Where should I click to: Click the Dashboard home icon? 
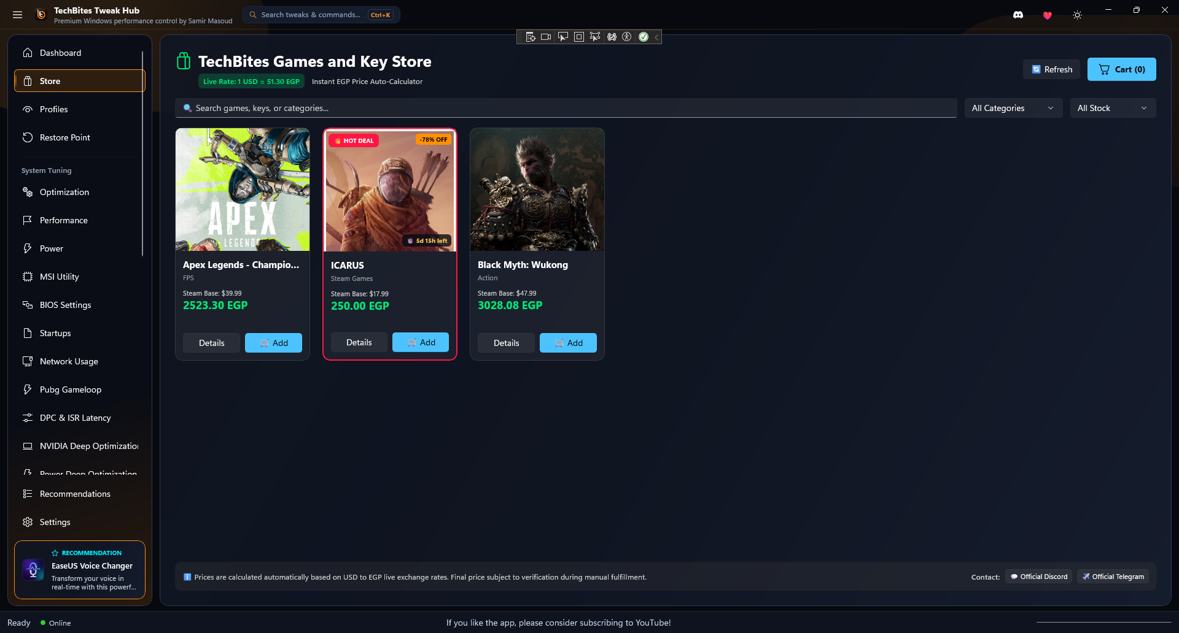tap(28, 53)
